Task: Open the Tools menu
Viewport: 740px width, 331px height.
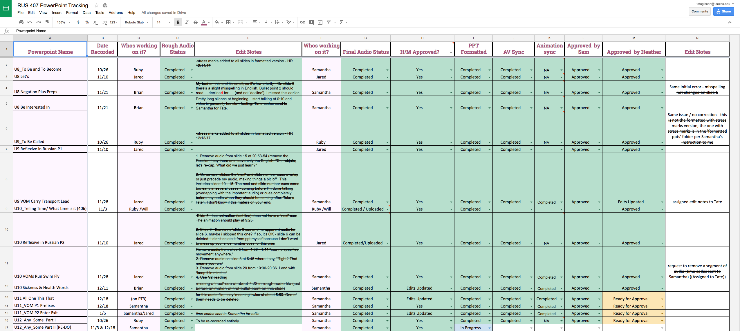Action: click(100, 12)
